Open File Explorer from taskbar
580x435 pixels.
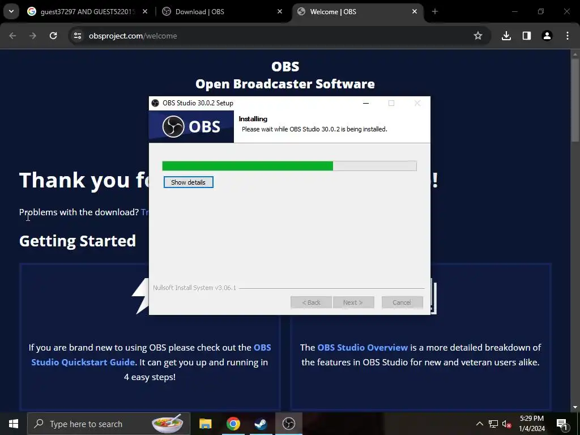point(205,424)
